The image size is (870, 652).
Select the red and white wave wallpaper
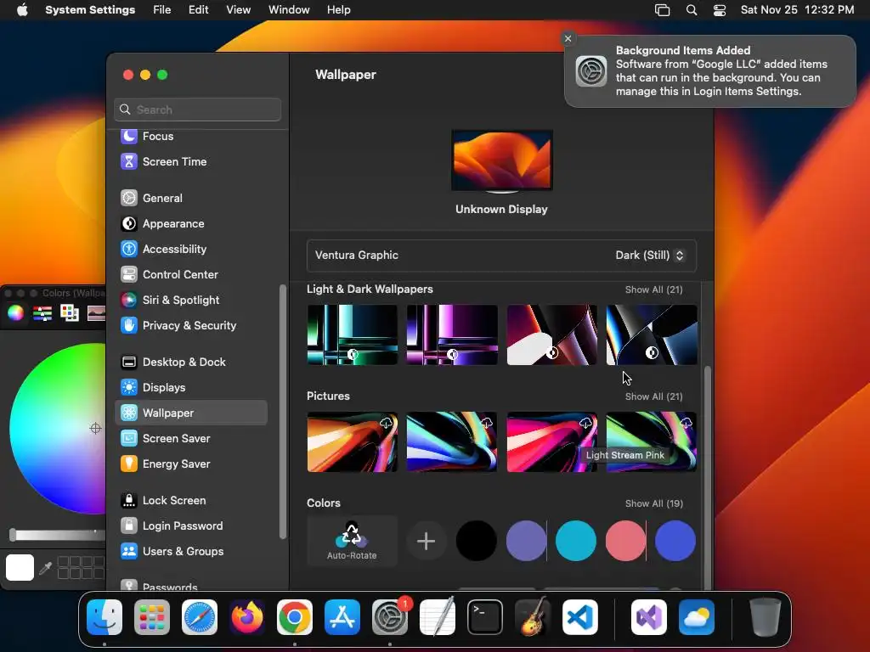552,334
